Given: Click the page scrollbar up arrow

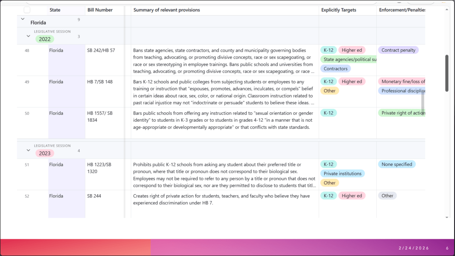Looking at the screenshot, I should [447, 9].
